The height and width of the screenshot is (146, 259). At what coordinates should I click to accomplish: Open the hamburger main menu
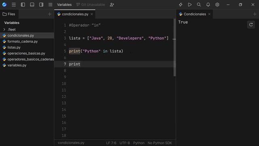coord(14,4)
